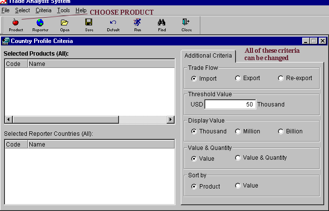Click the Product apple icon in toolbar
Viewport: 329px width, 211px height.
pos(16,22)
